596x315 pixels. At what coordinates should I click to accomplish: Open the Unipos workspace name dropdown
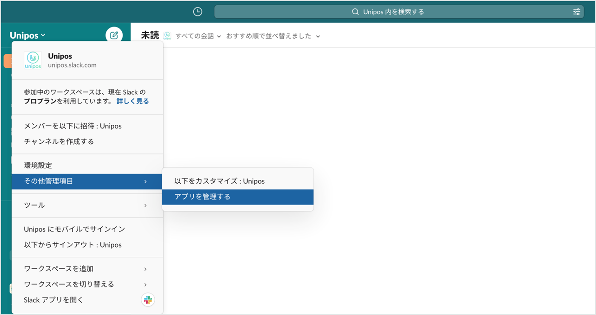click(x=27, y=35)
